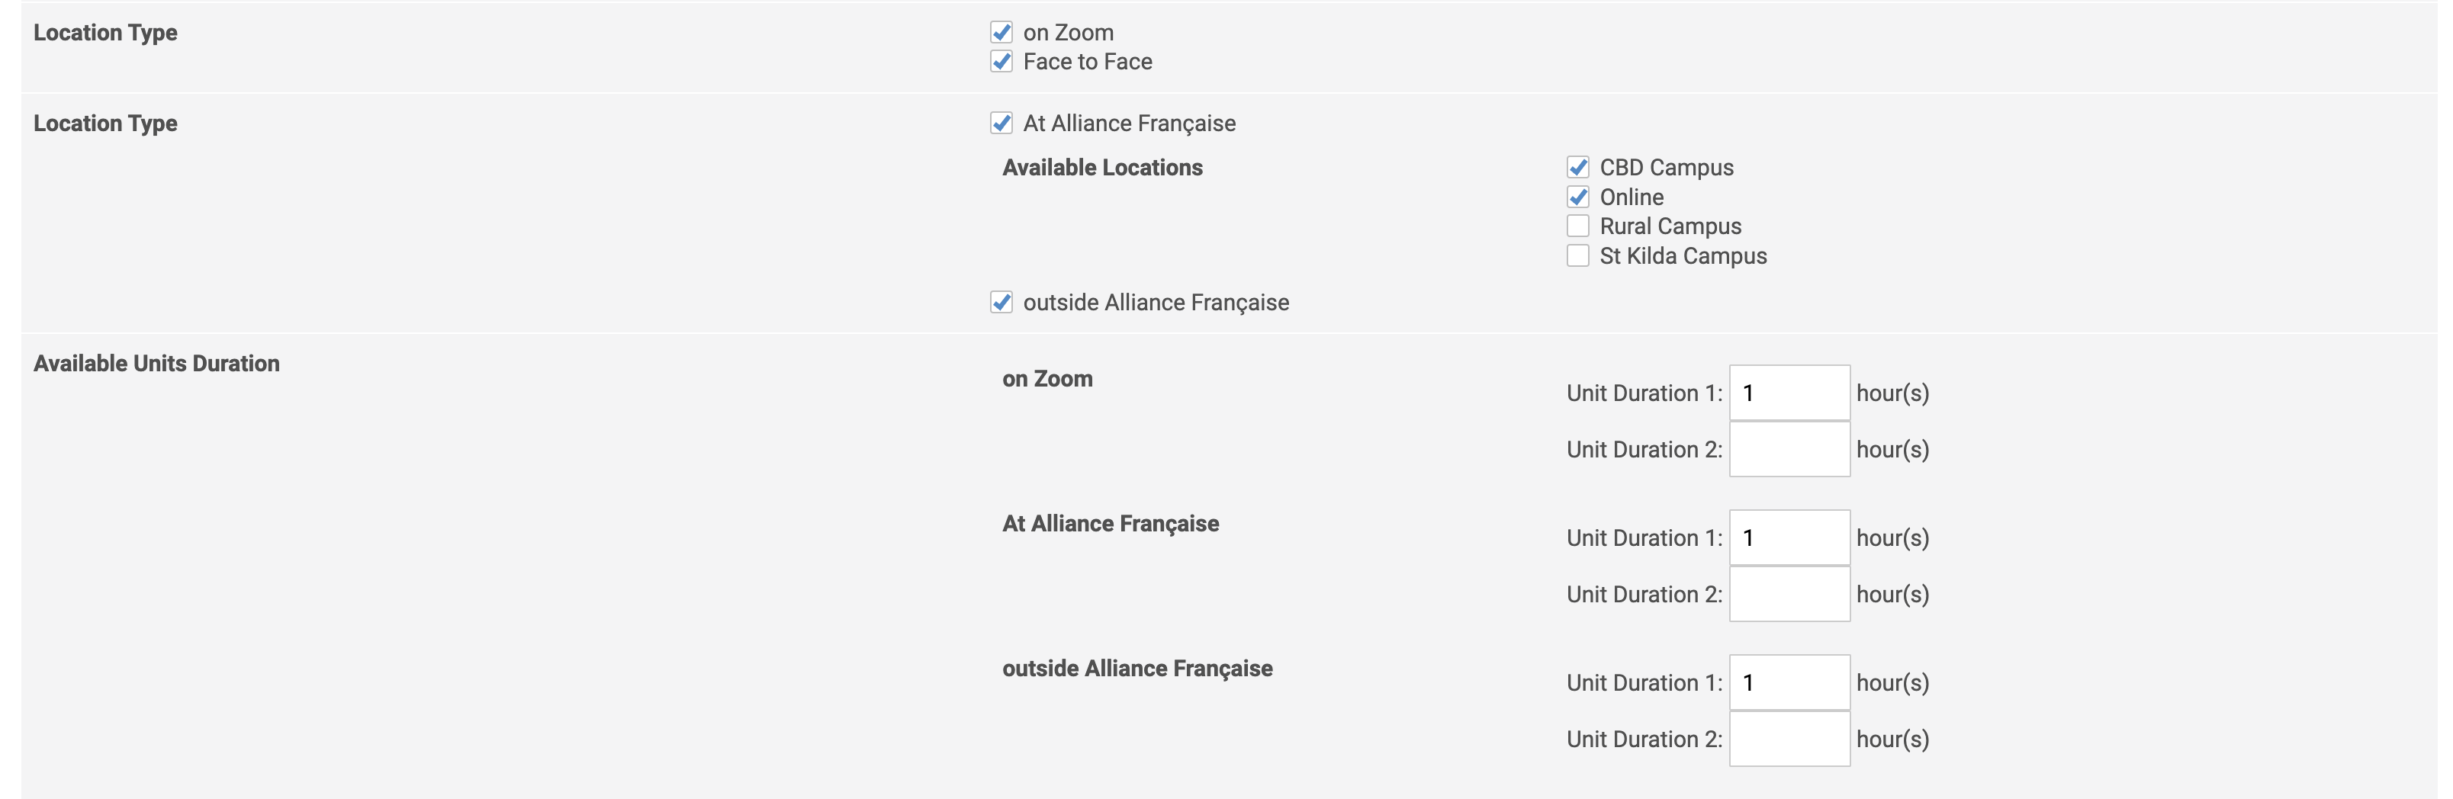Click the bold 'on Zoom' duration section heading
The width and height of the screenshot is (2453, 799).
[x=1046, y=379]
